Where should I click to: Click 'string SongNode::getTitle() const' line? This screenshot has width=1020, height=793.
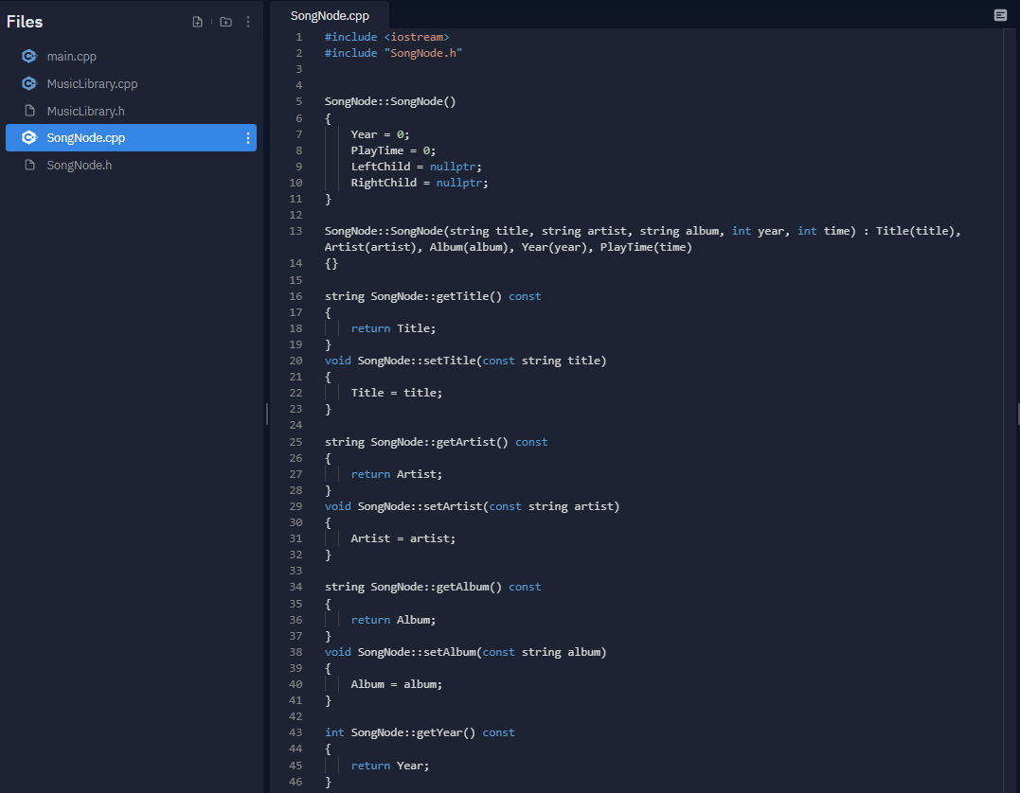(x=433, y=296)
